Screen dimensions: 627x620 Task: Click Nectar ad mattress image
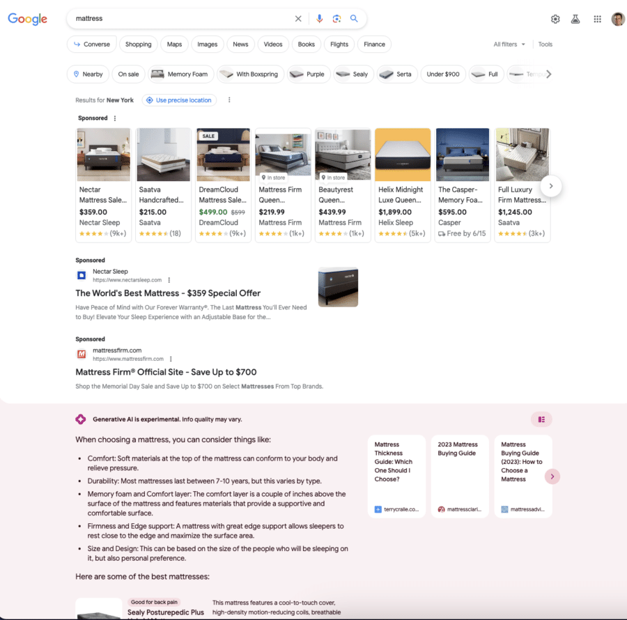tap(339, 287)
